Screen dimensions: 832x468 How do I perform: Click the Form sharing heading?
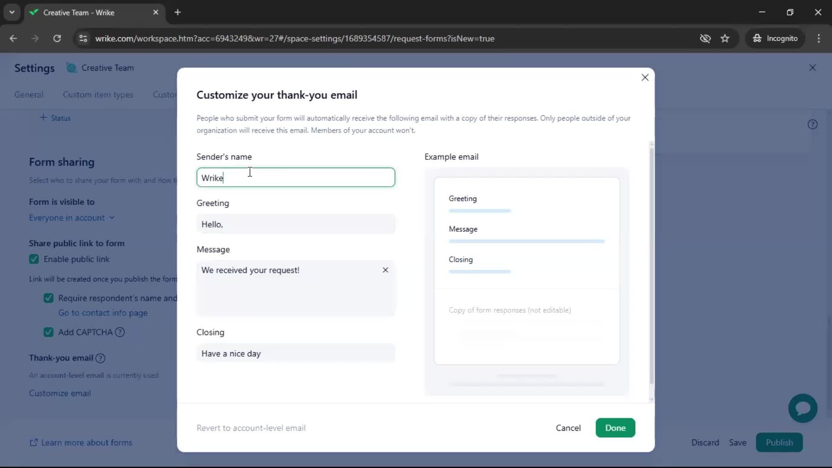[x=62, y=162]
